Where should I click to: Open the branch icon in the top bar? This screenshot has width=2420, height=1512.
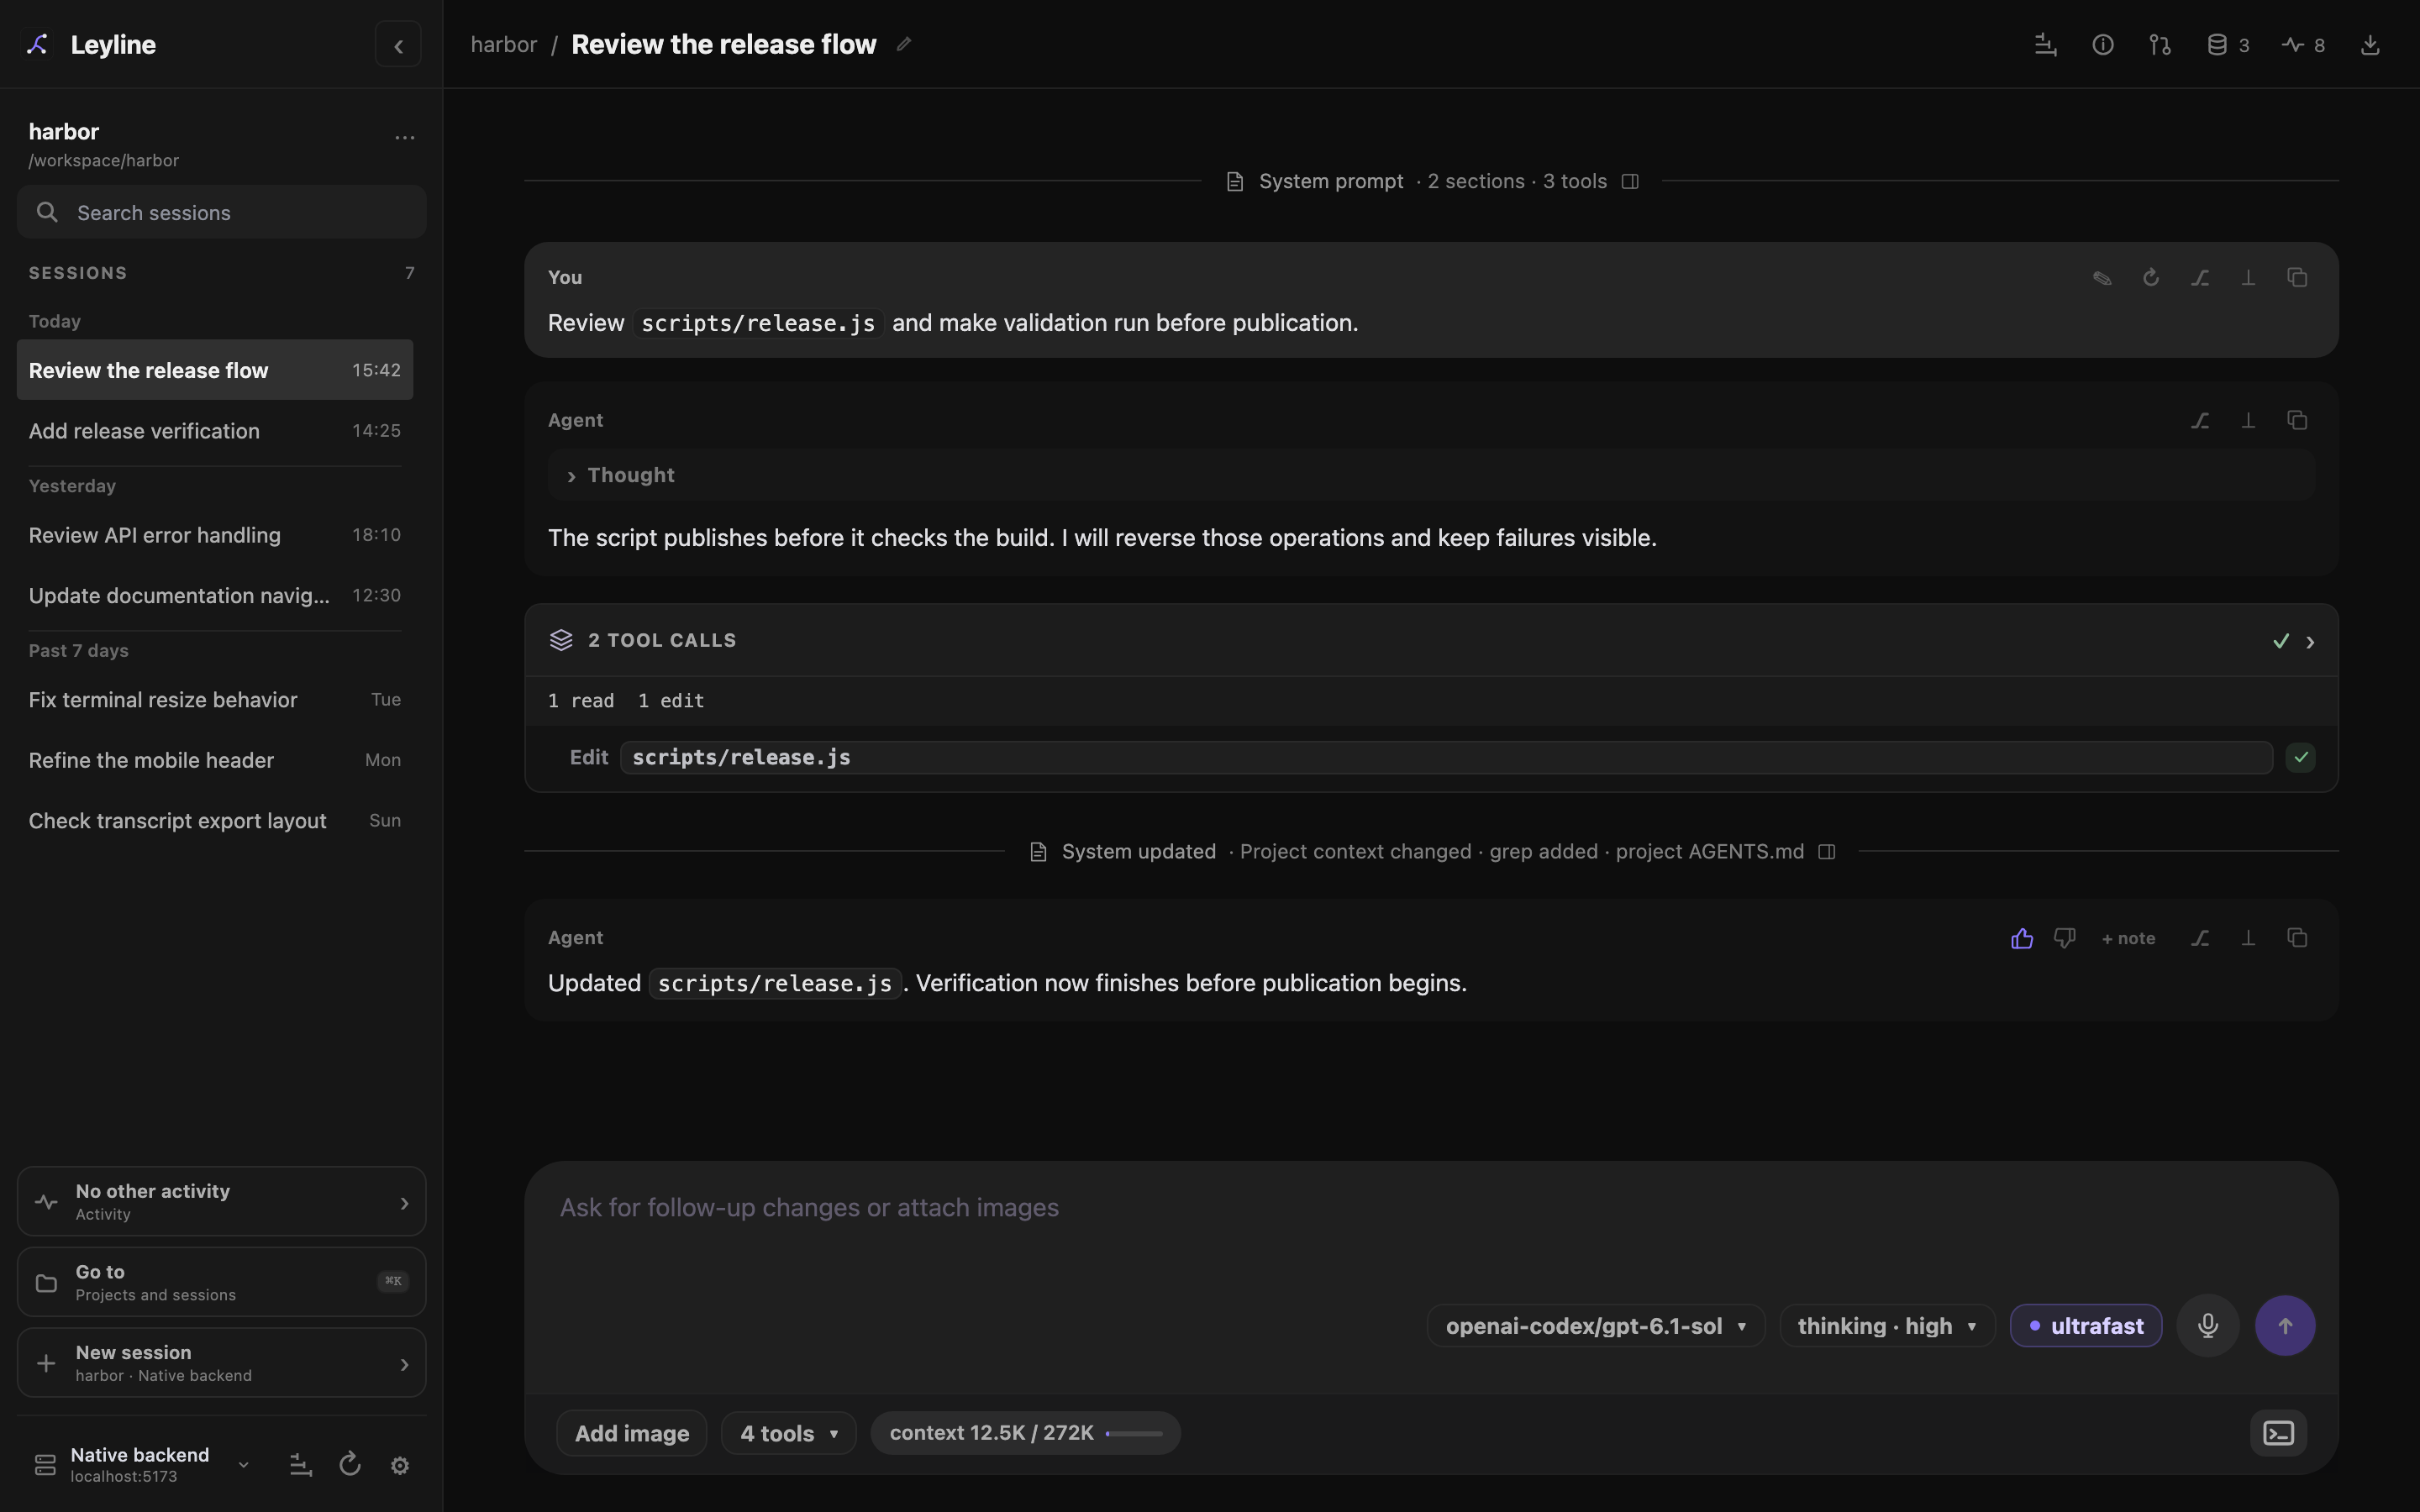[2160, 45]
